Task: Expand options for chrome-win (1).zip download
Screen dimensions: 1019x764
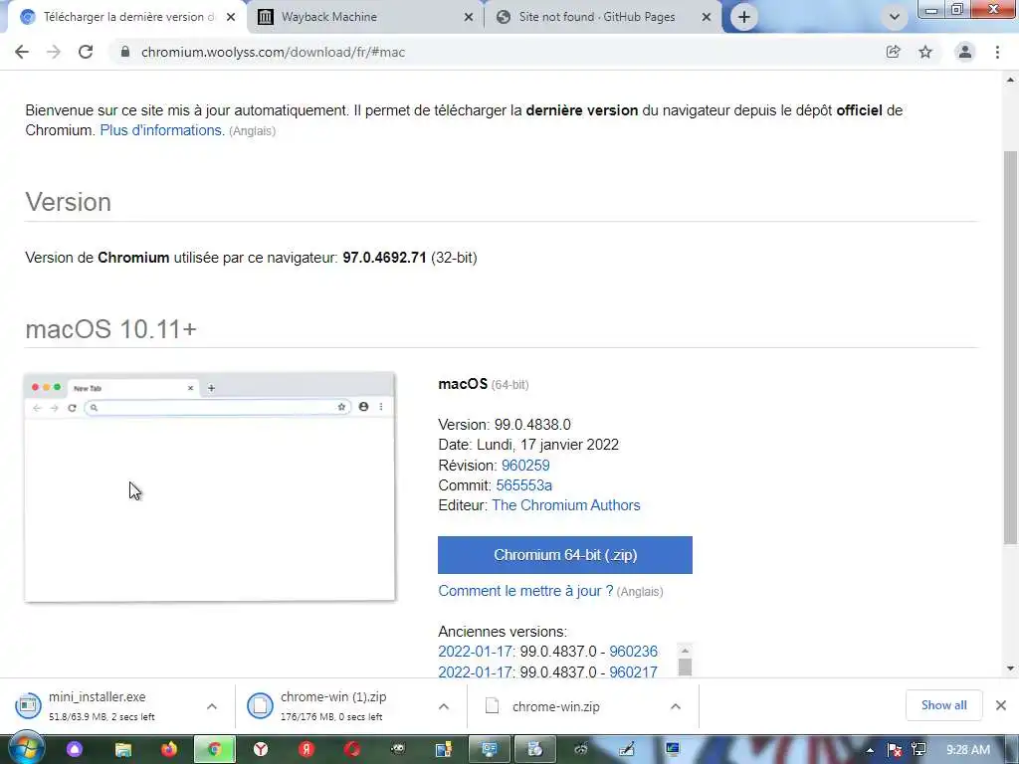Action: [x=443, y=706]
